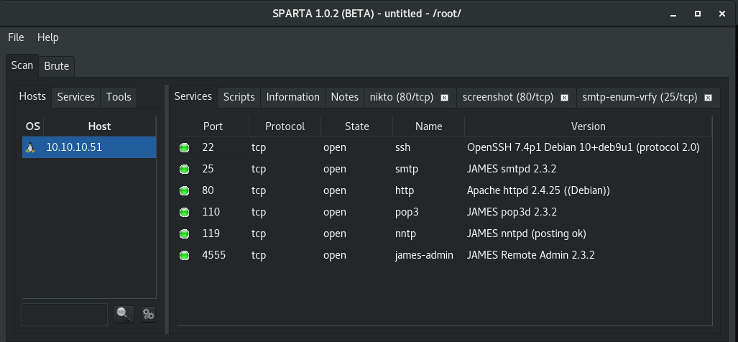Screen dimensions: 738x342
Task: Minimize the SPARTA window
Action: click(x=673, y=14)
